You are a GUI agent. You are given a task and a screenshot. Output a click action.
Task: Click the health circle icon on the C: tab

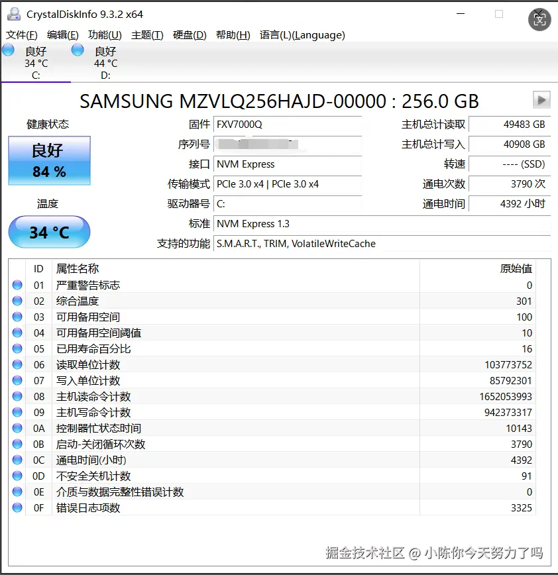[9, 49]
